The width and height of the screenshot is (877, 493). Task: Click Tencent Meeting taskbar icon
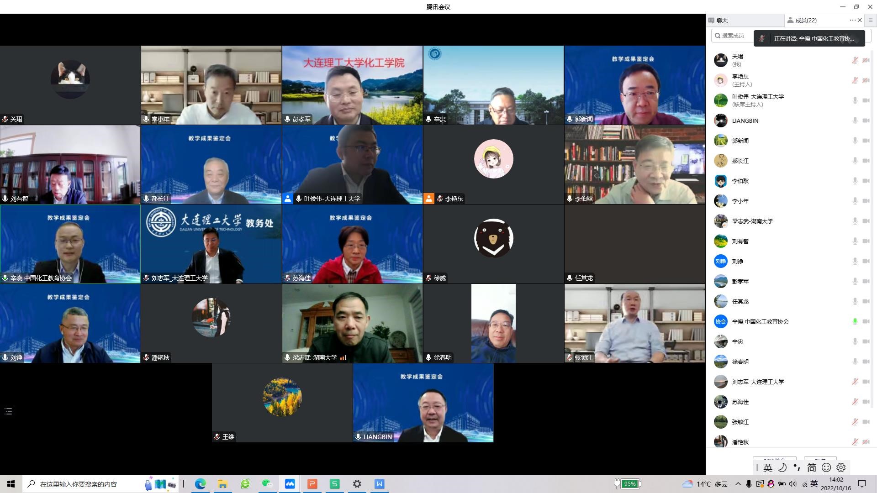point(290,484)
